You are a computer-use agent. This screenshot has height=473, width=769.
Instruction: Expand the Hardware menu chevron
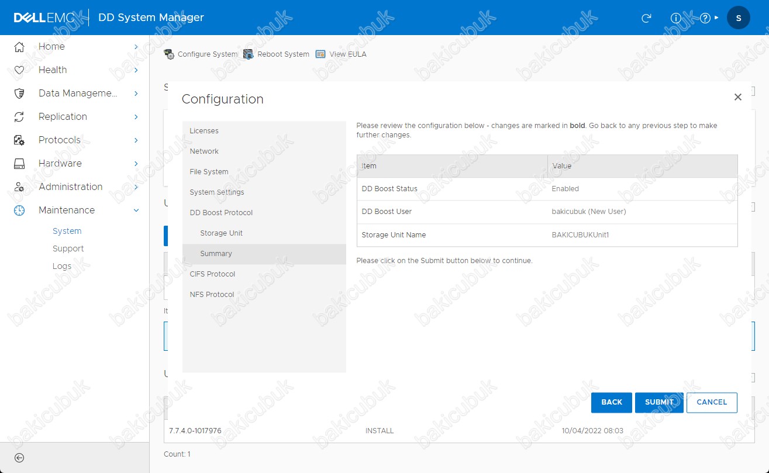pos(136,163)
